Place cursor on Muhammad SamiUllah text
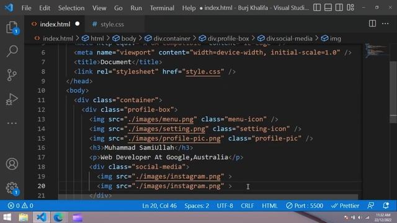 139,147
